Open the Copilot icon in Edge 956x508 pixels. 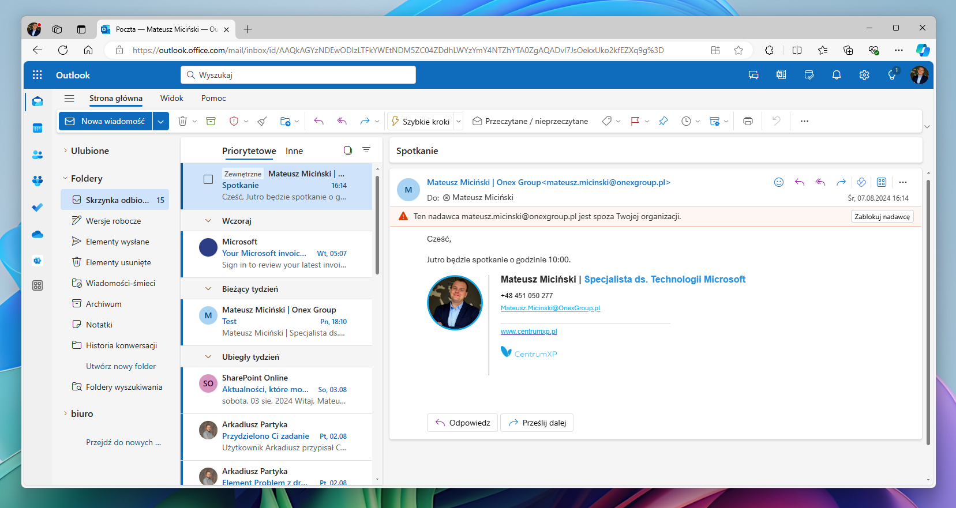tap(923, 50)
